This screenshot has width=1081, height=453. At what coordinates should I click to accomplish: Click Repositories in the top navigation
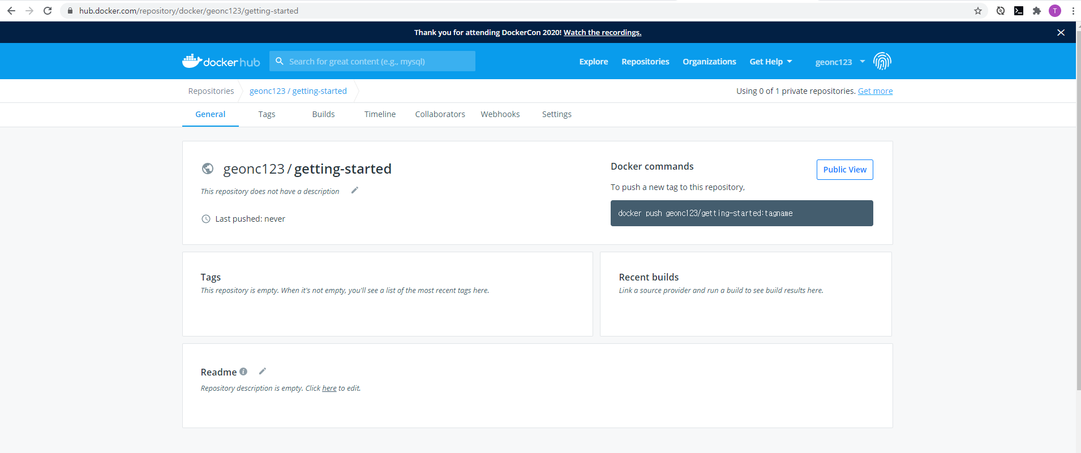click(x=645, y=62)
